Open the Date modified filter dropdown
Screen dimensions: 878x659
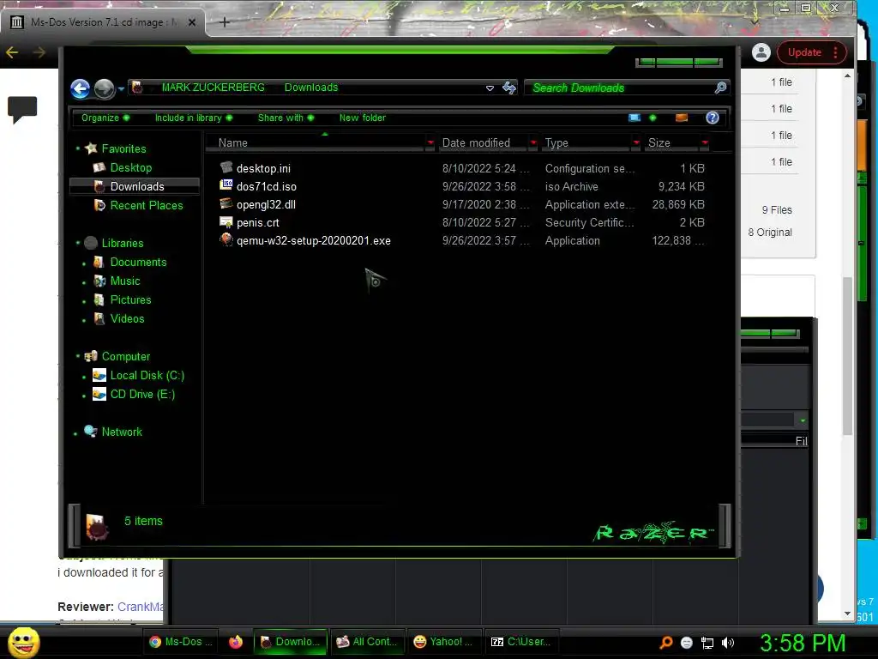tap(533, 143)
